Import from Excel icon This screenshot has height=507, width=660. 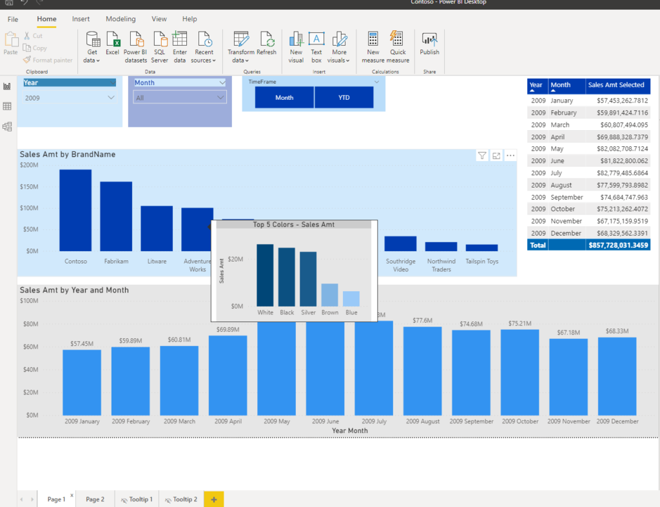[x=113, y=39]
